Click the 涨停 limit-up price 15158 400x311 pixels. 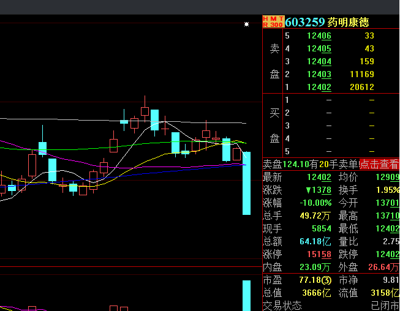(319, 254)
